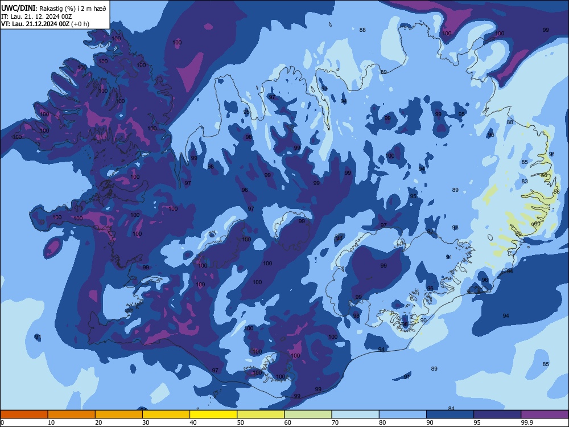Viewport: 569px width, 427px height.
Task: Click the legend scale label "99.9"
Action: click(527, 422)
